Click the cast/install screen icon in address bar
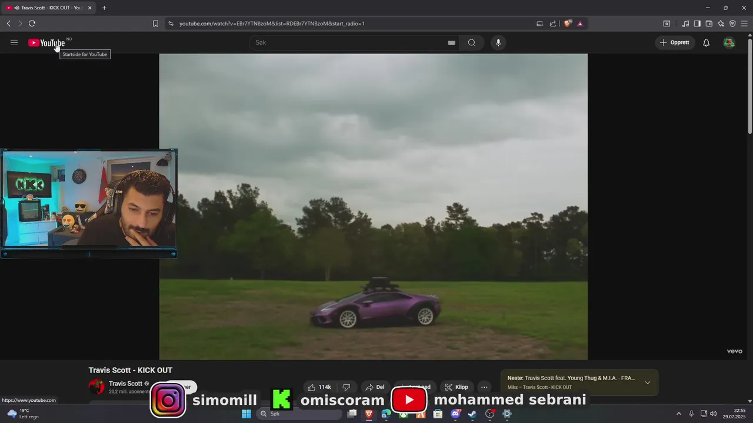Viewport: 753px width, 423px height. [539, 23]
